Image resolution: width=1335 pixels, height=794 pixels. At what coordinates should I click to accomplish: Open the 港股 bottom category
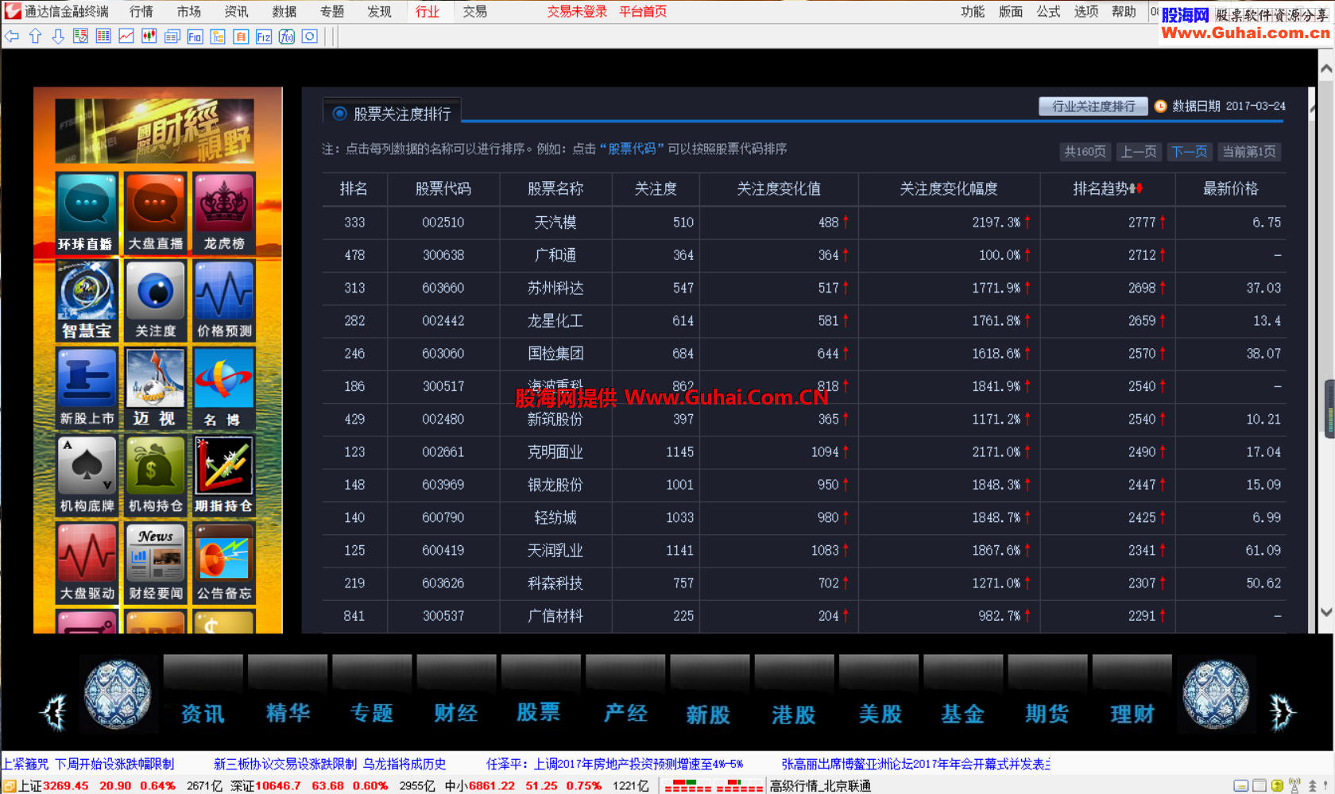point(794,714)
